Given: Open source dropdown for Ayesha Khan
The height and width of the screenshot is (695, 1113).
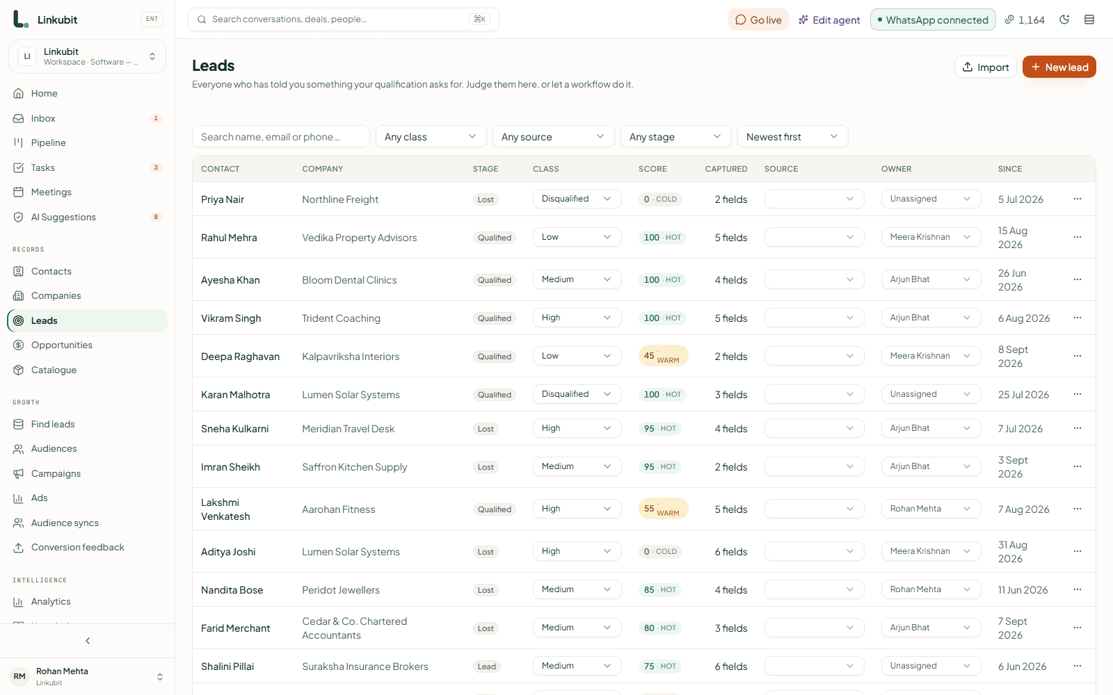Looking at the screenshot, I should [x=815, y=279].
